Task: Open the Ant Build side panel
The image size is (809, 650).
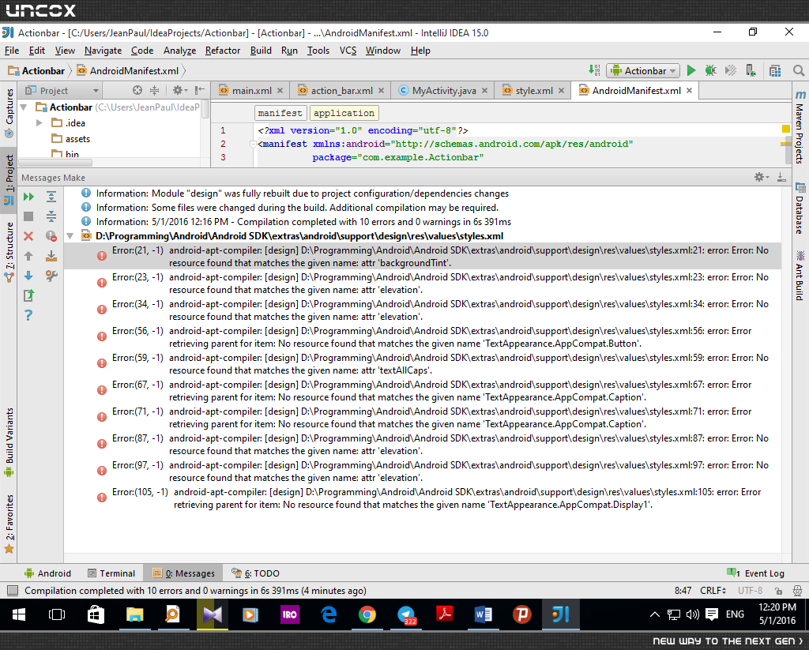Action: point(800,275)
